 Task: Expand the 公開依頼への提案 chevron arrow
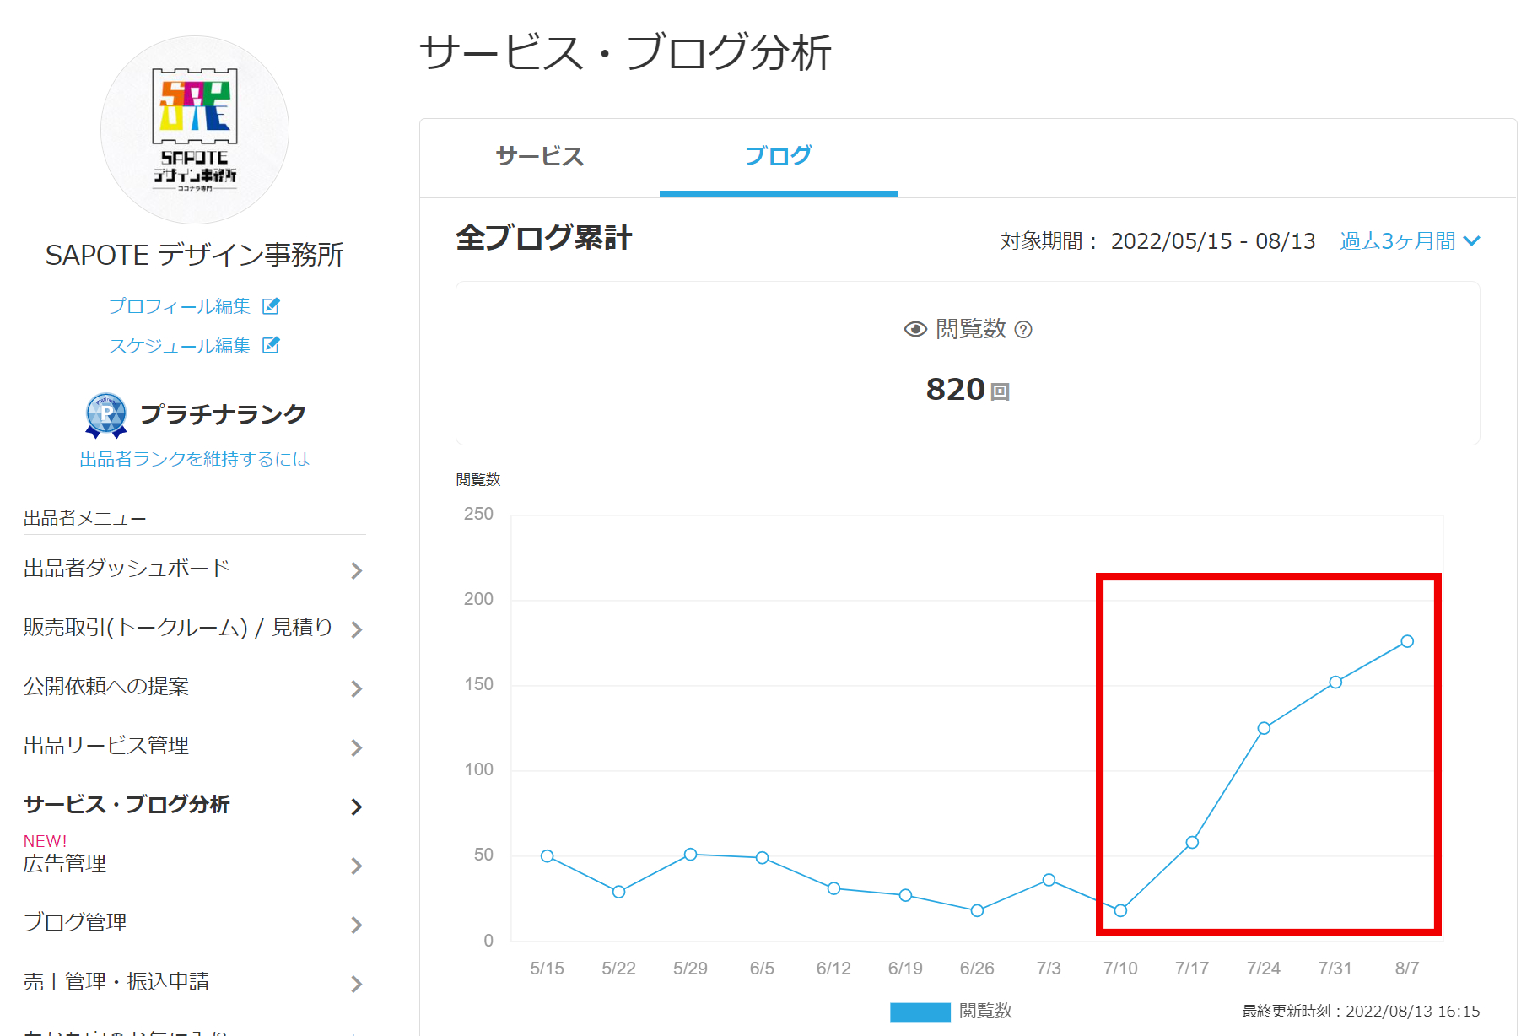tap(357, 689)
